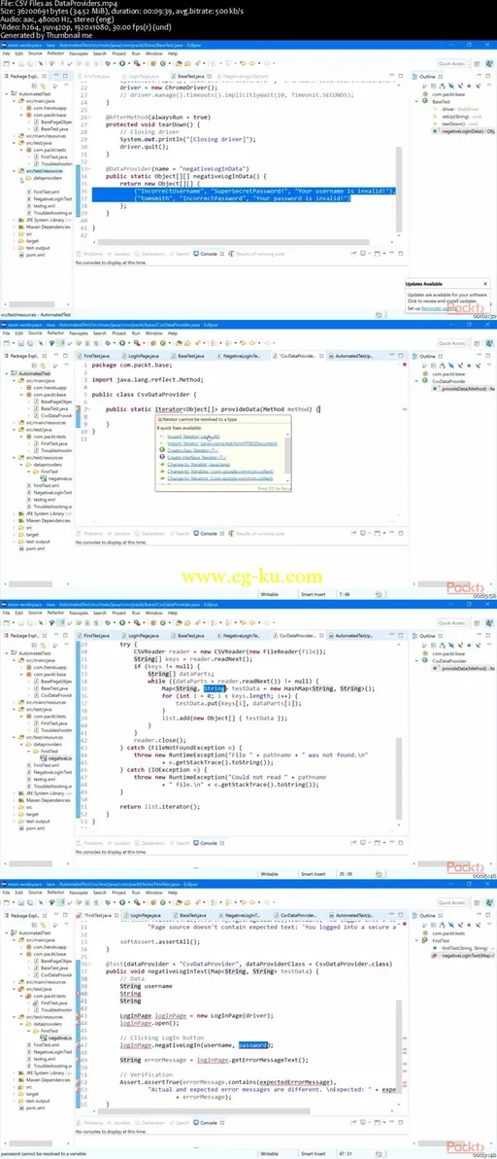Click the green Run icon in the second frame's toolbar
The width and height of the screenshot is (497, 1159).
pyautogui.click(x=121, y=343)
